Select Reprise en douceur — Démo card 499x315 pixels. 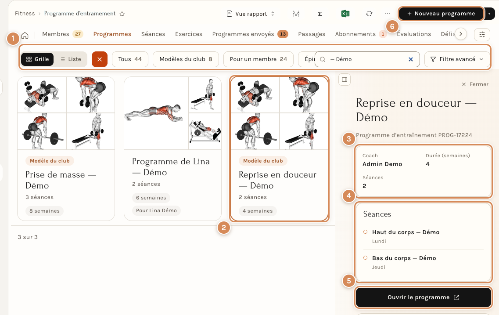pyautogui.click(x=280, y=148)
